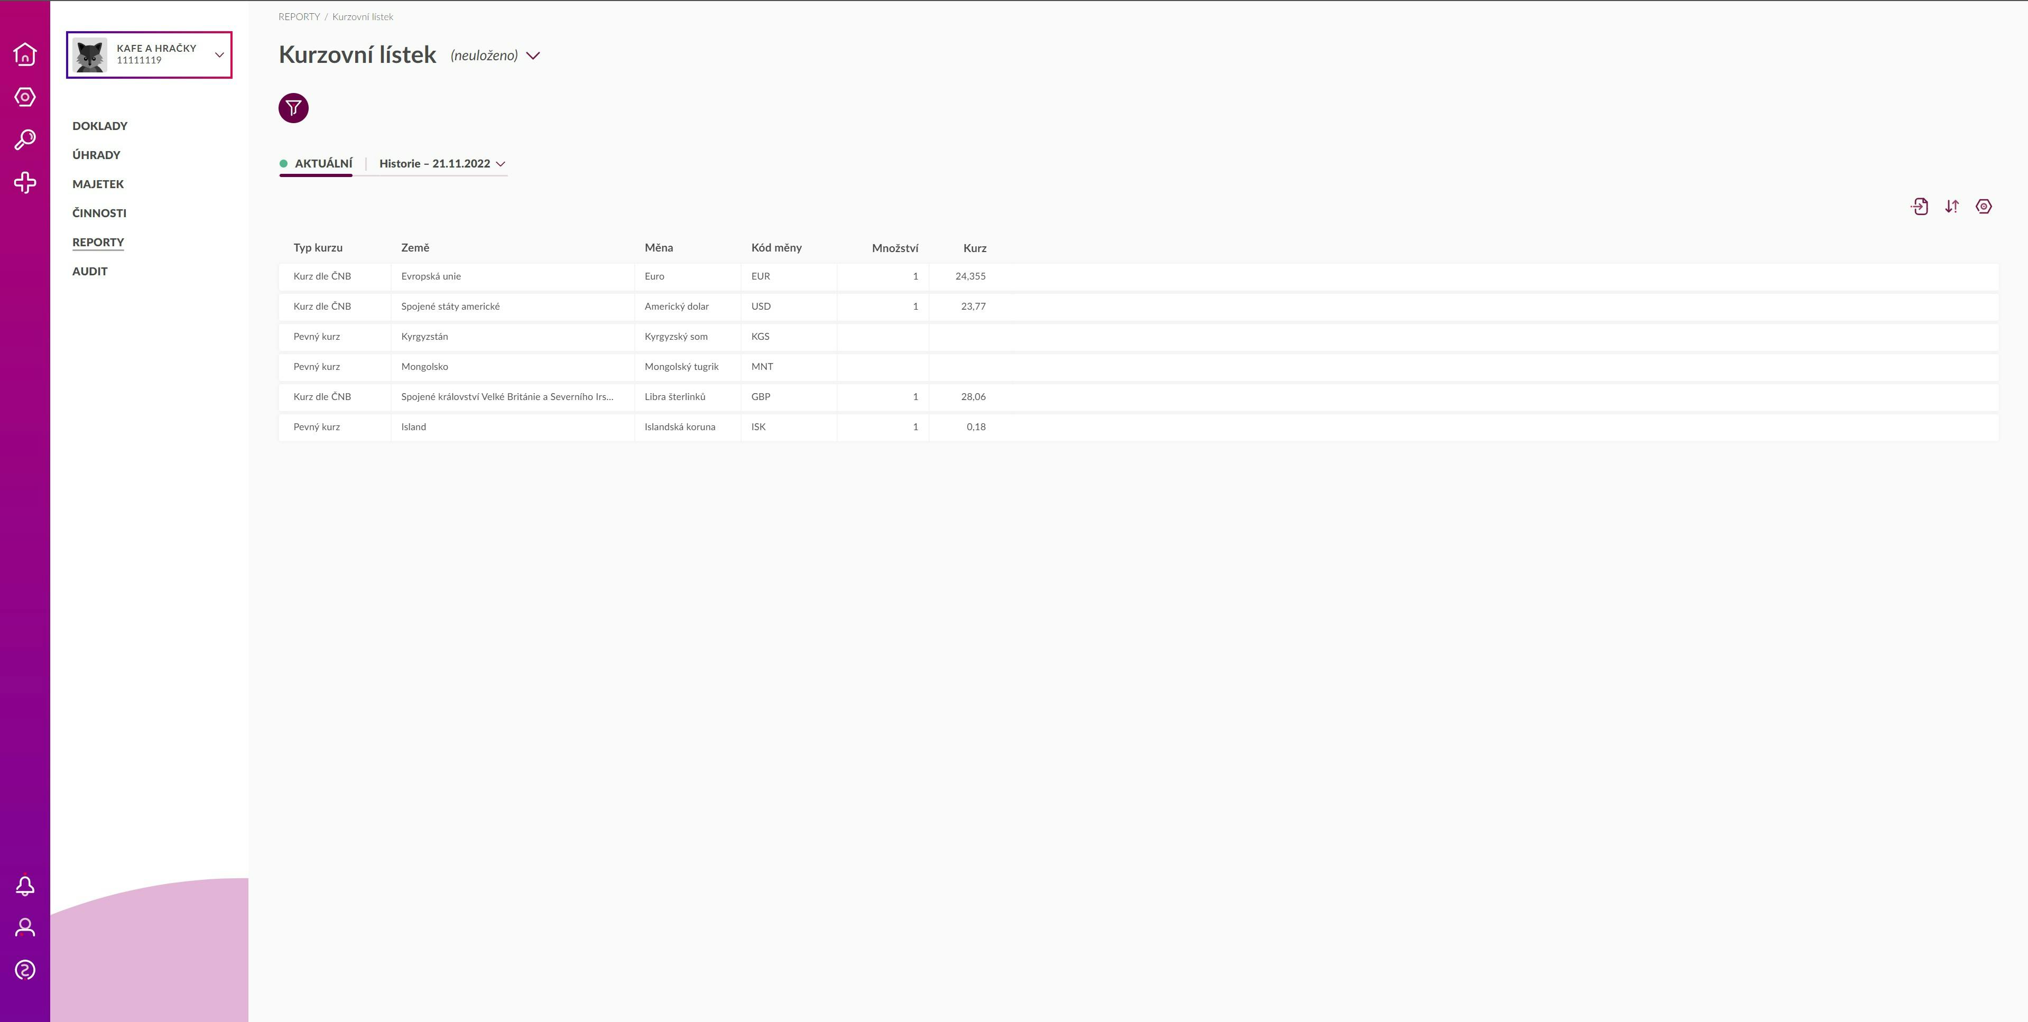Screen dimensions: 2028x1022
Task: Select the Evropská unie row
Action: coord(1138,276)
